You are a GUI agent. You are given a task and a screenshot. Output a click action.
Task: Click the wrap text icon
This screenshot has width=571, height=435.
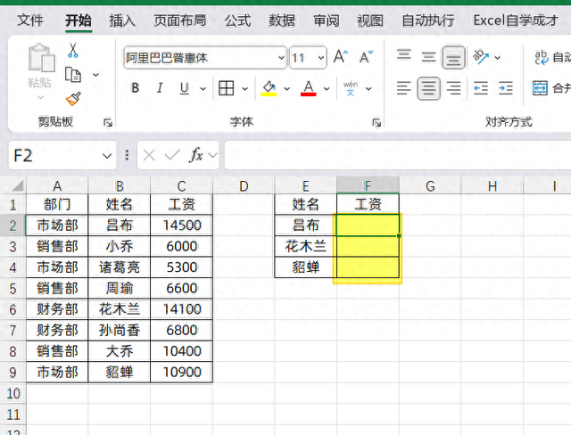[542, 57]
